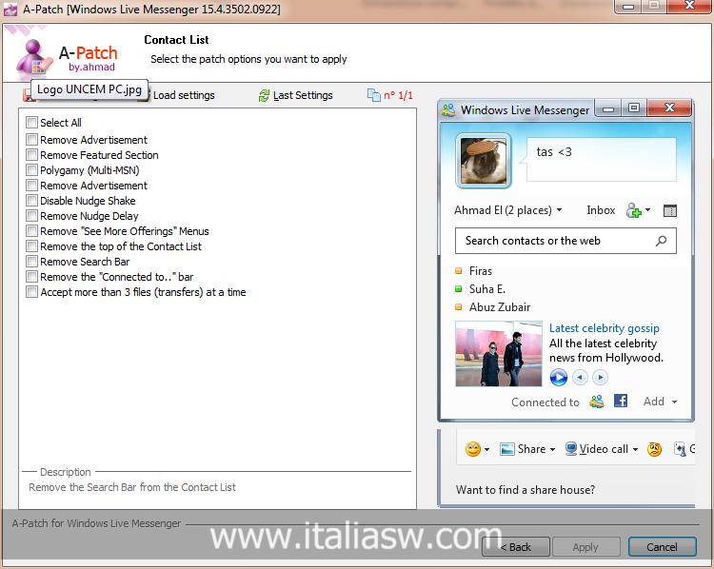This screenshot has width=714, height=569.
Task: Click the magnifier search icon in the search box
Action: pos(662,241)
